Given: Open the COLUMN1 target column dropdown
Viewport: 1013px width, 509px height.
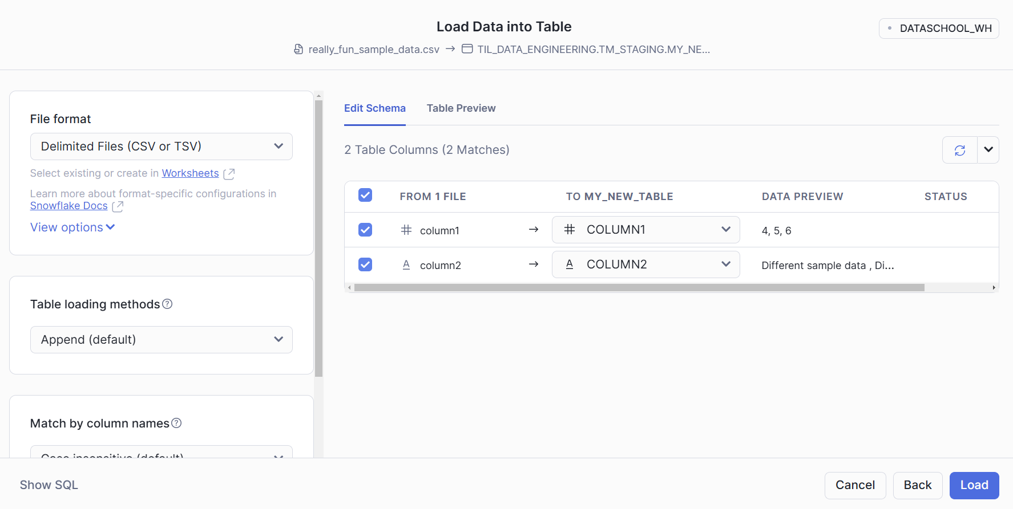Looking at the screenshot, I should coord(645,230).
